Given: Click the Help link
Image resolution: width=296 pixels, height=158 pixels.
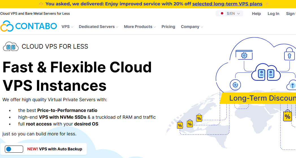Looking at the screenshot, I should point(256,14).
